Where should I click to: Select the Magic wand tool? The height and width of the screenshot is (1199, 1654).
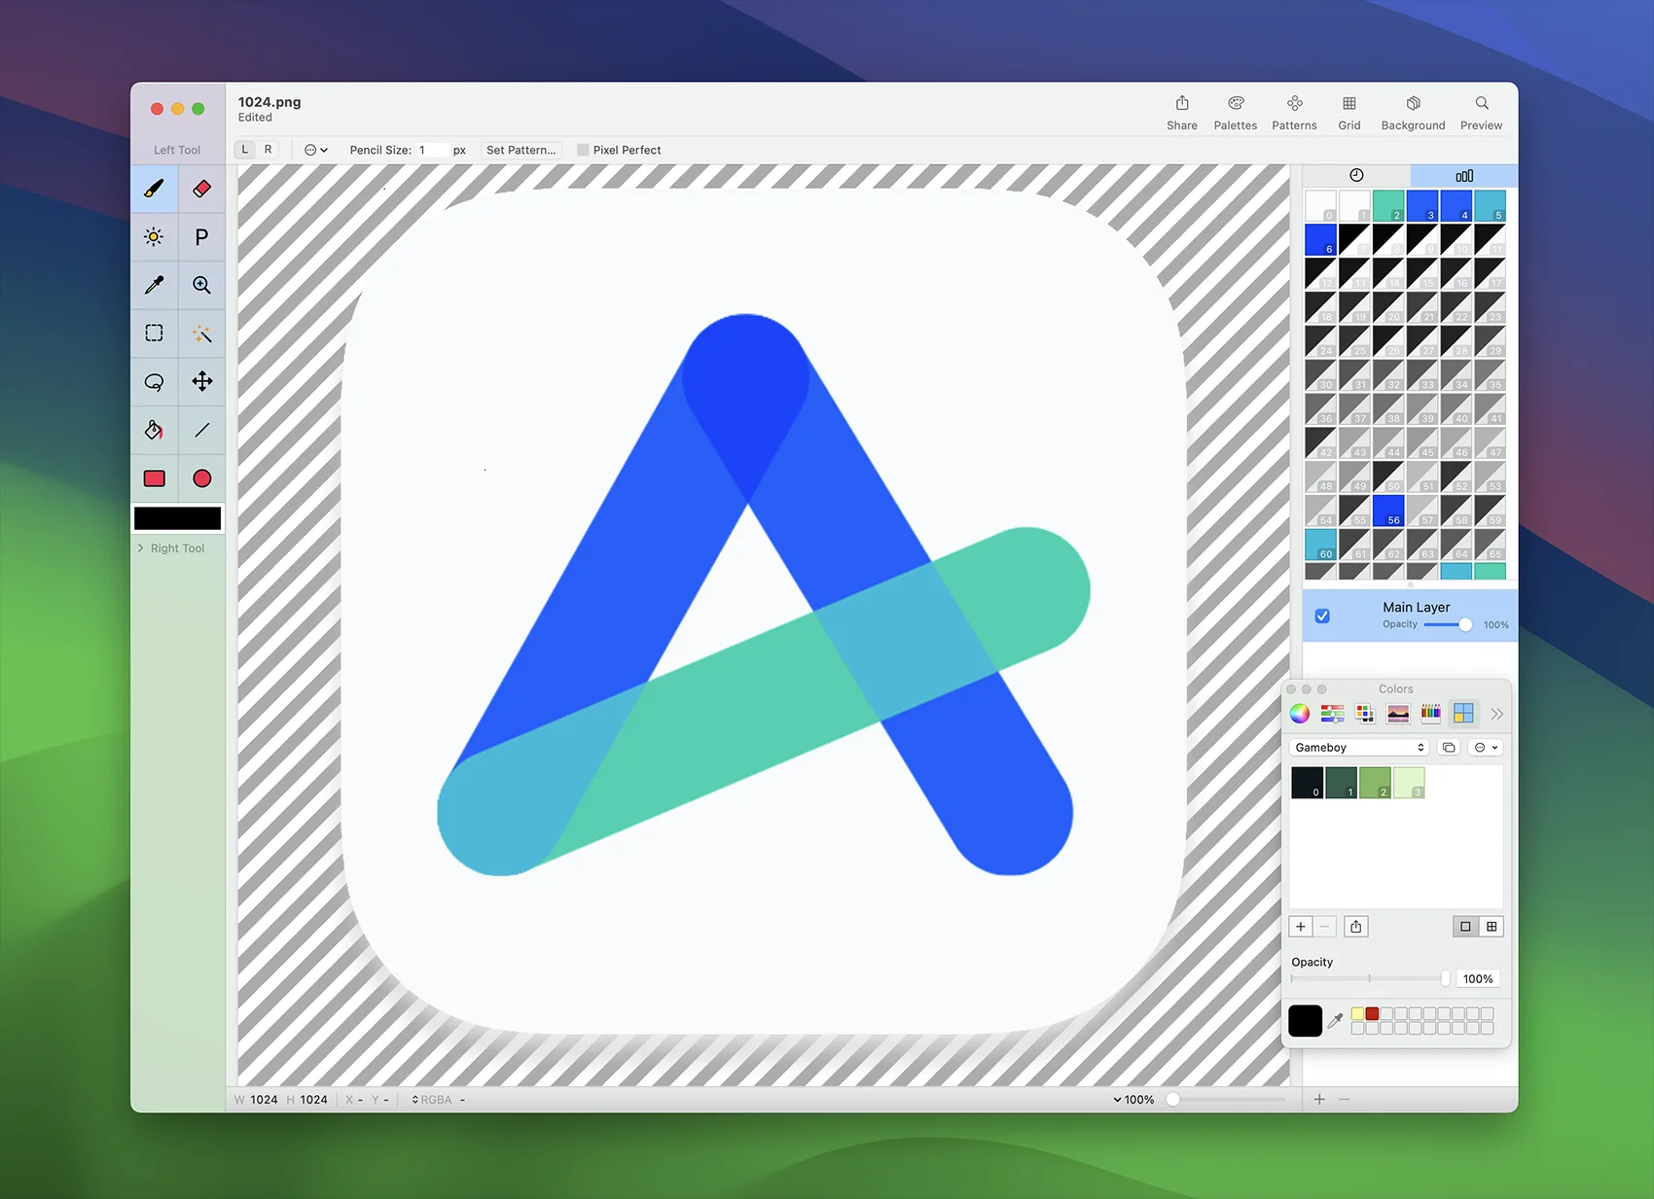click(x=201, y=333)
